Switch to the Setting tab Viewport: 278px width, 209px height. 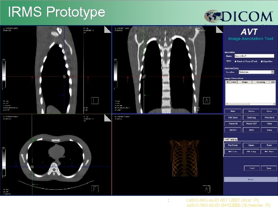click(233, 139)
